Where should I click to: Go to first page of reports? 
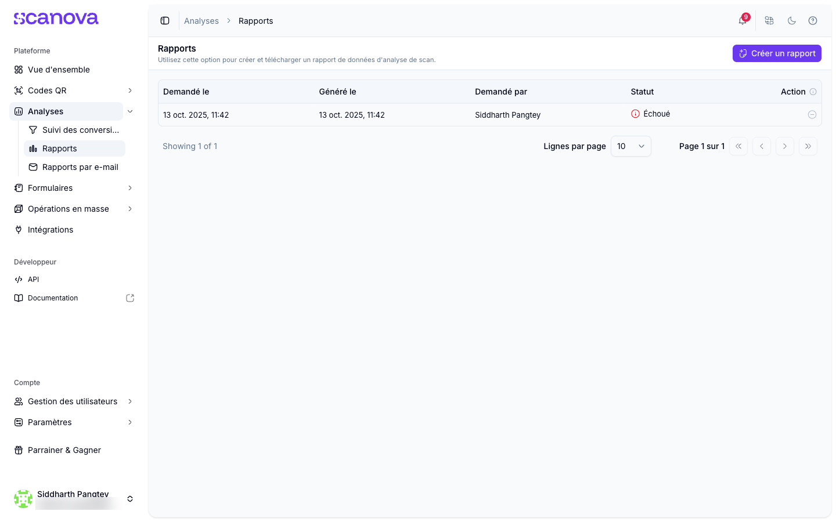point(738,146)
